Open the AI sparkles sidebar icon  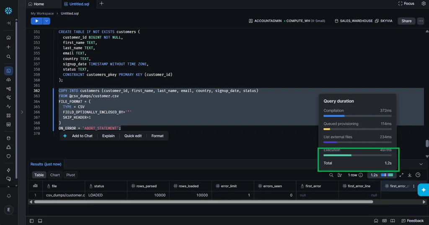coord(8,97)
